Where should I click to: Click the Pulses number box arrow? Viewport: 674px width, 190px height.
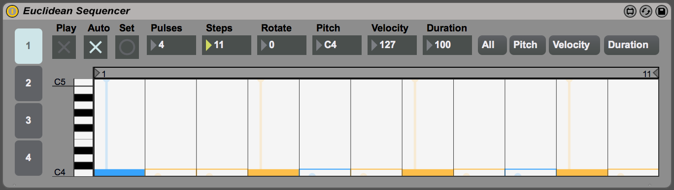point(154,45)
